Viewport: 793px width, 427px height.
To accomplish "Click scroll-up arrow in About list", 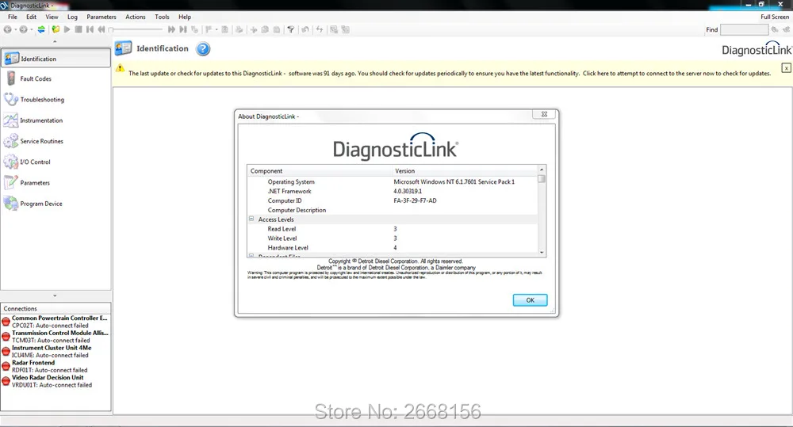I will pyautogui.click(x=542, y=170).
